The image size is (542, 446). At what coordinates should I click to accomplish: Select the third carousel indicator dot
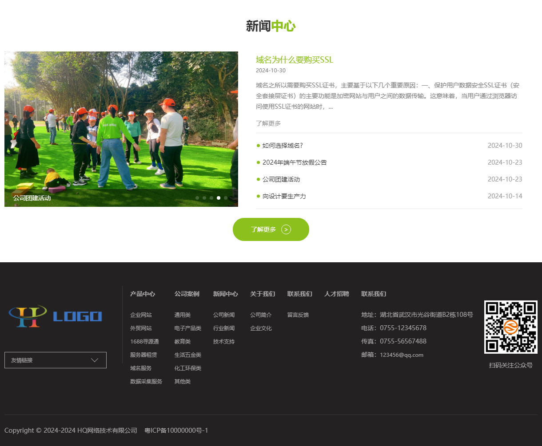point(211,198)
